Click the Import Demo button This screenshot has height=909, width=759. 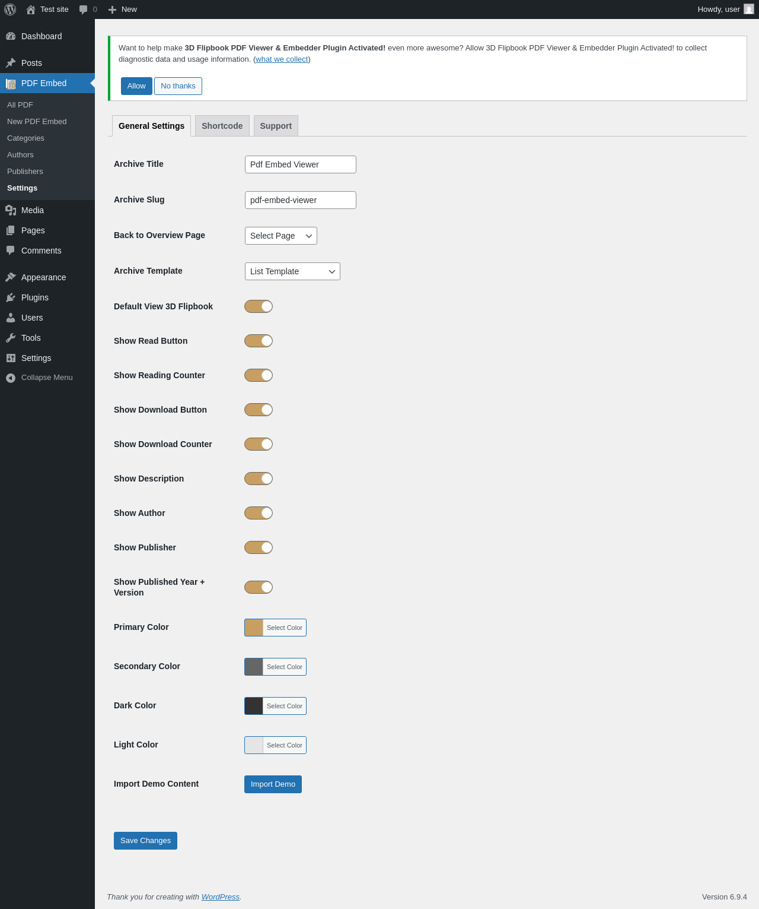tap(273, 784)
